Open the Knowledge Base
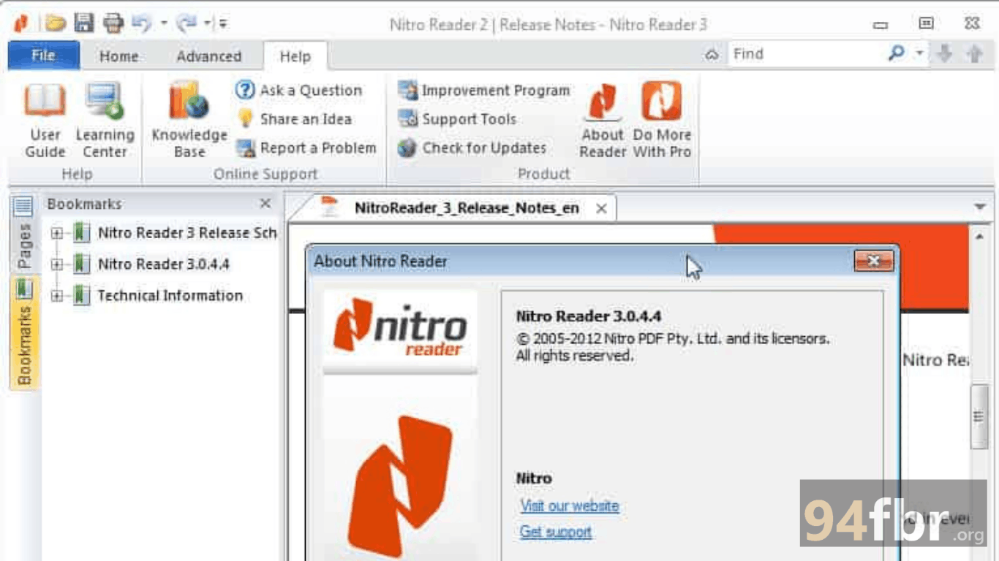Image resolution: width=999 pixels, height=561 pixels. pyautogui.click(x=189, y=121)
